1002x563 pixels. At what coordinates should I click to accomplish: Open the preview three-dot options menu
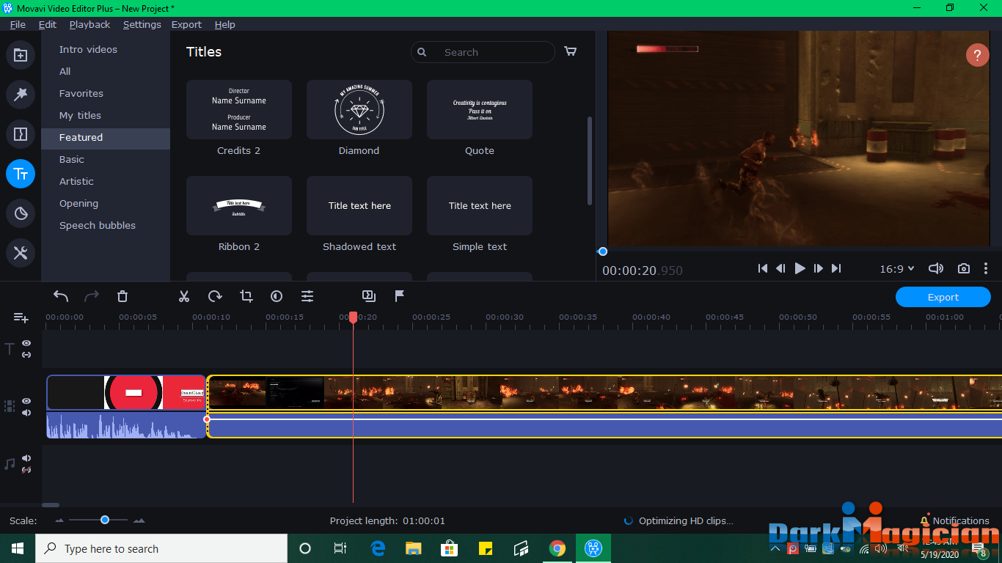[986, 269]
